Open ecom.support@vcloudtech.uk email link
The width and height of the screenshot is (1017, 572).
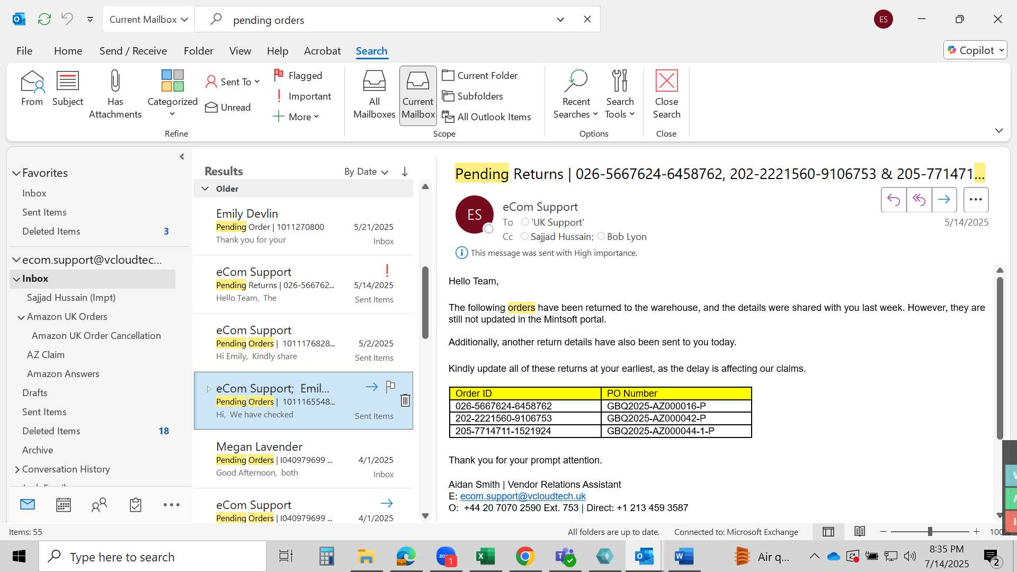coord(523,496)
